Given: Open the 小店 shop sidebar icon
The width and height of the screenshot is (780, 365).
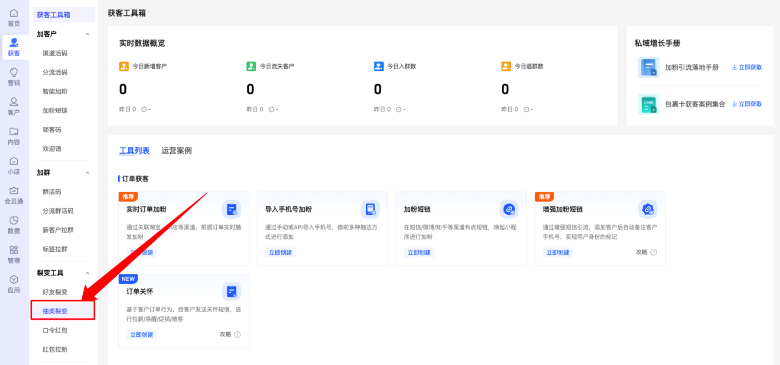Looking at the screenshot, I should (14, 161).
